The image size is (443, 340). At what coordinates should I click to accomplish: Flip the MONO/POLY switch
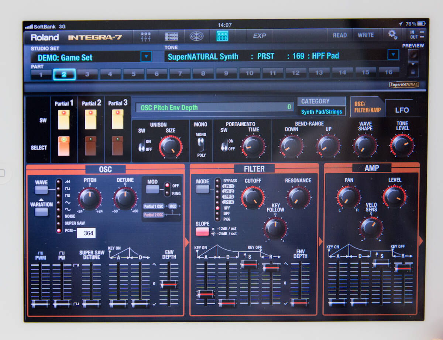201,144
